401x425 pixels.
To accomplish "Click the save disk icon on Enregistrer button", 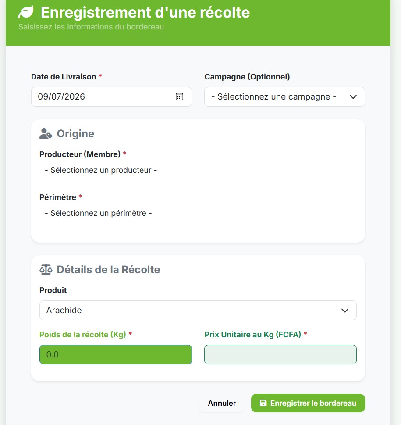I will click(x=263, y=403).
